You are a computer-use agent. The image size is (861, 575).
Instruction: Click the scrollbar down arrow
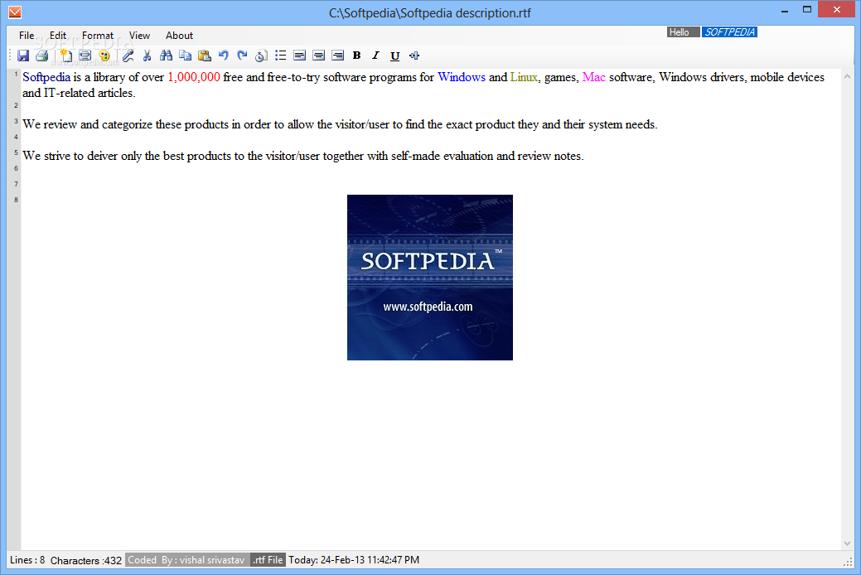[x=847, y=544]
